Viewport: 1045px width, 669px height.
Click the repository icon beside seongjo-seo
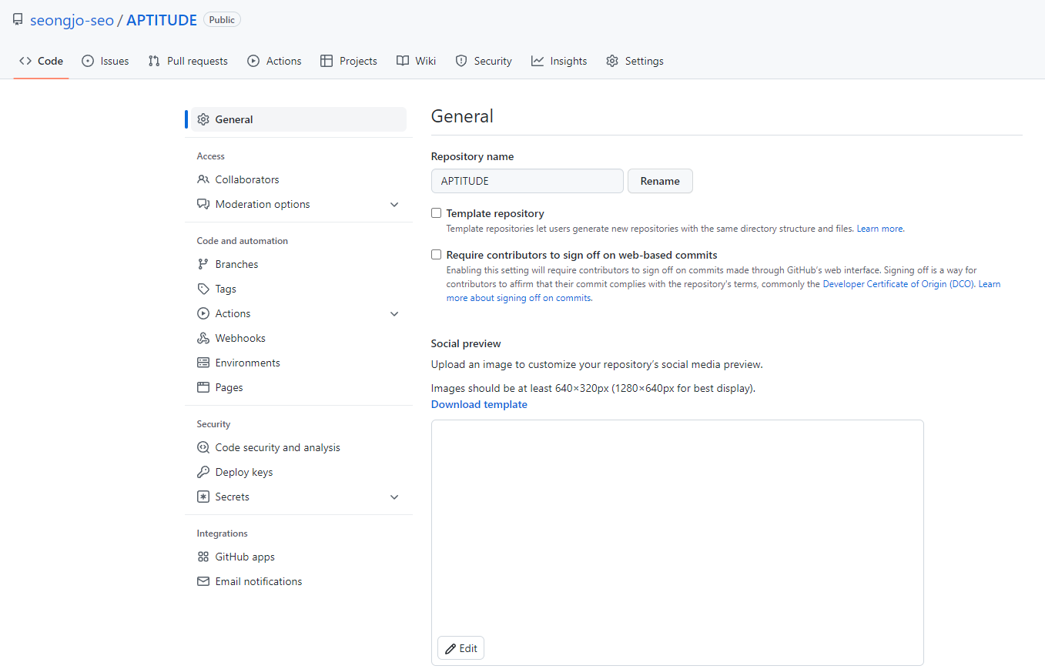(18, 20)
